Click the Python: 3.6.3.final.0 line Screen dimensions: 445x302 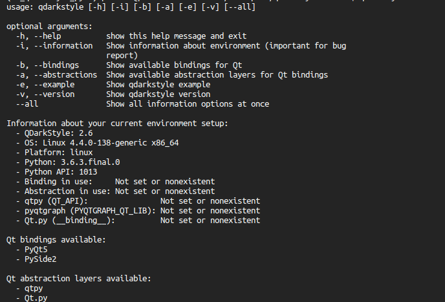tap(68, 162)
